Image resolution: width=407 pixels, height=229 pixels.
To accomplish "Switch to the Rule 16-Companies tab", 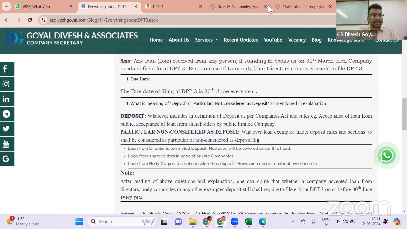I will [x=238, y=6].
